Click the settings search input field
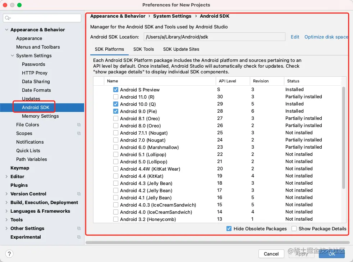The width and height of the screenshot is (353, 262). coord(42,18)
